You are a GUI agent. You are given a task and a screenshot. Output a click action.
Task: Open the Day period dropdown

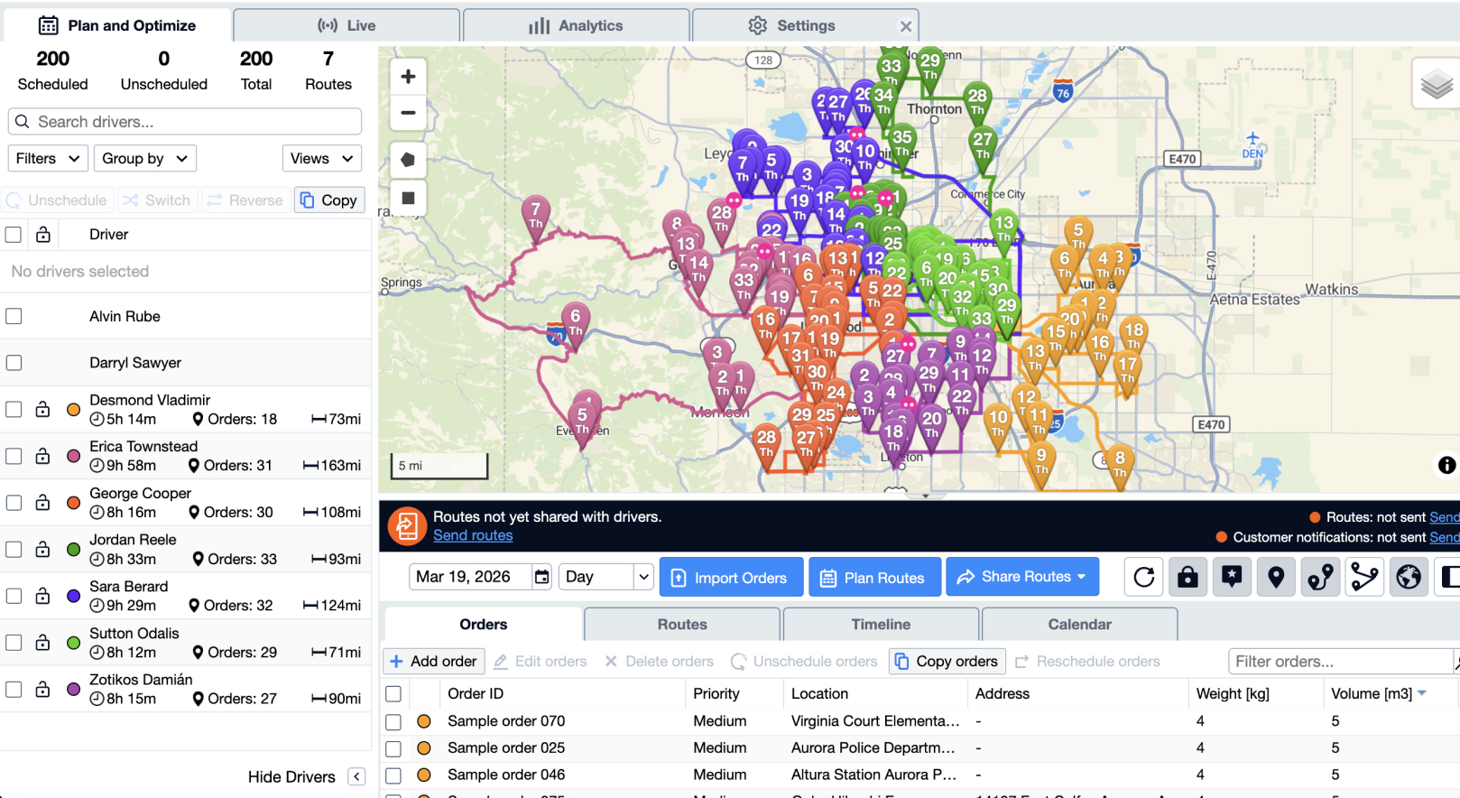pyautogui.click(x=605, y=577)
